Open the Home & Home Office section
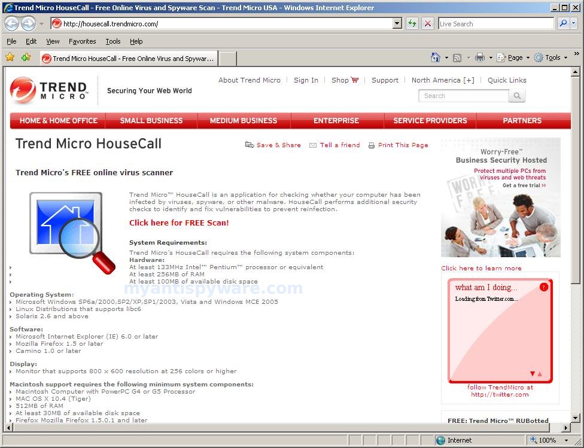 59,121
